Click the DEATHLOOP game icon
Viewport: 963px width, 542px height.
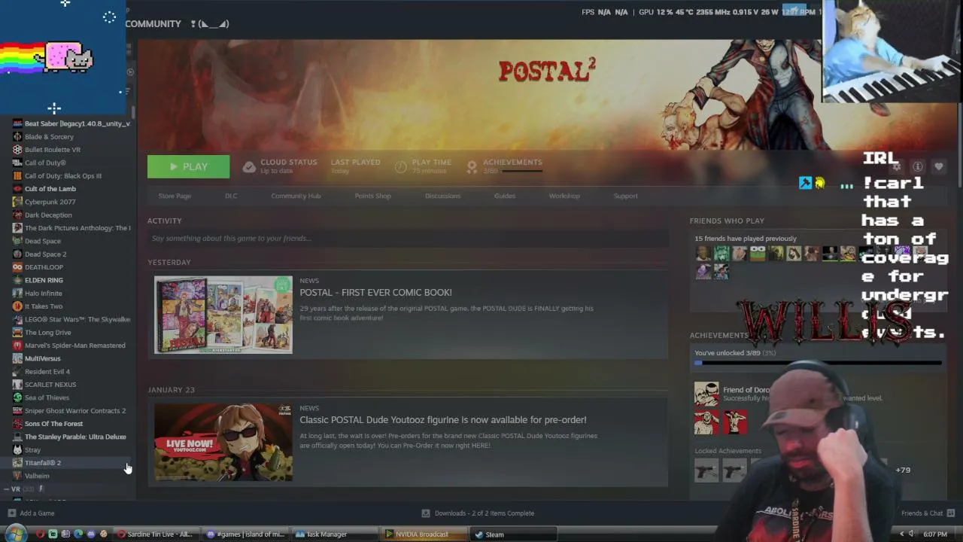(17, 267)
